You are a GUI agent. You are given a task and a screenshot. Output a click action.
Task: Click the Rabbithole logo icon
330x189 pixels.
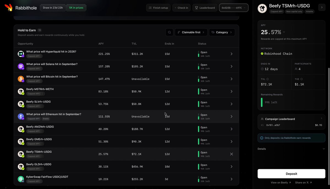[9, 8]
